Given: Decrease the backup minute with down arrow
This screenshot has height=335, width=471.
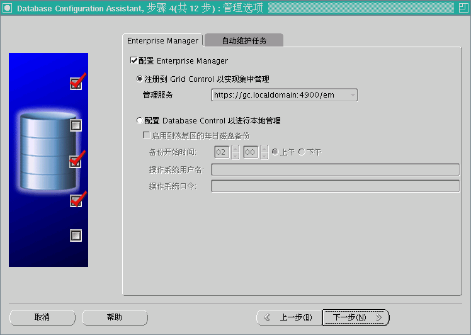Looking at the screenshot, I should tap(264, 156).
